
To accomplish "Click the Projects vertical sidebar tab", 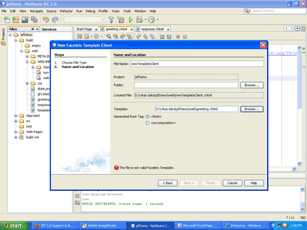I will [3, 37].
